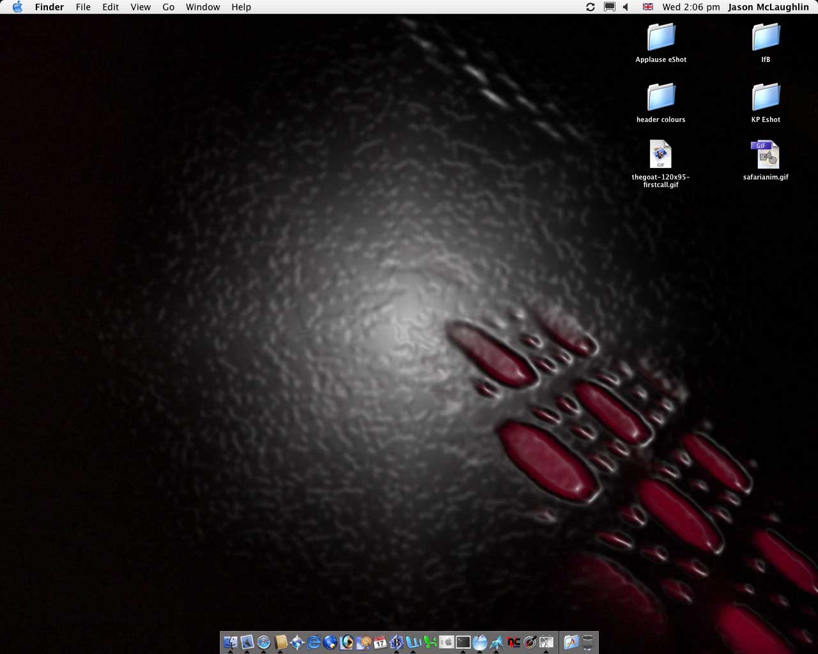
Task: Open the Go menu
Action: 169,7
